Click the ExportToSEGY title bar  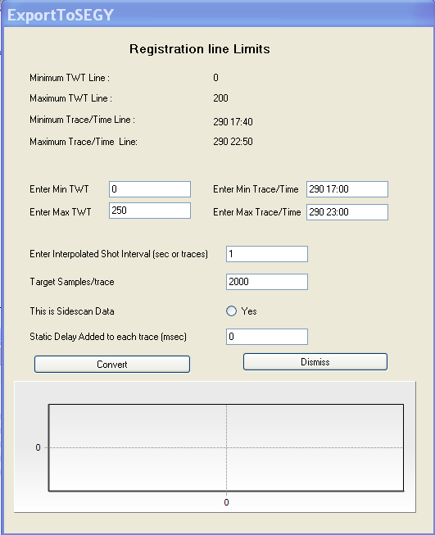pos(217,15)
